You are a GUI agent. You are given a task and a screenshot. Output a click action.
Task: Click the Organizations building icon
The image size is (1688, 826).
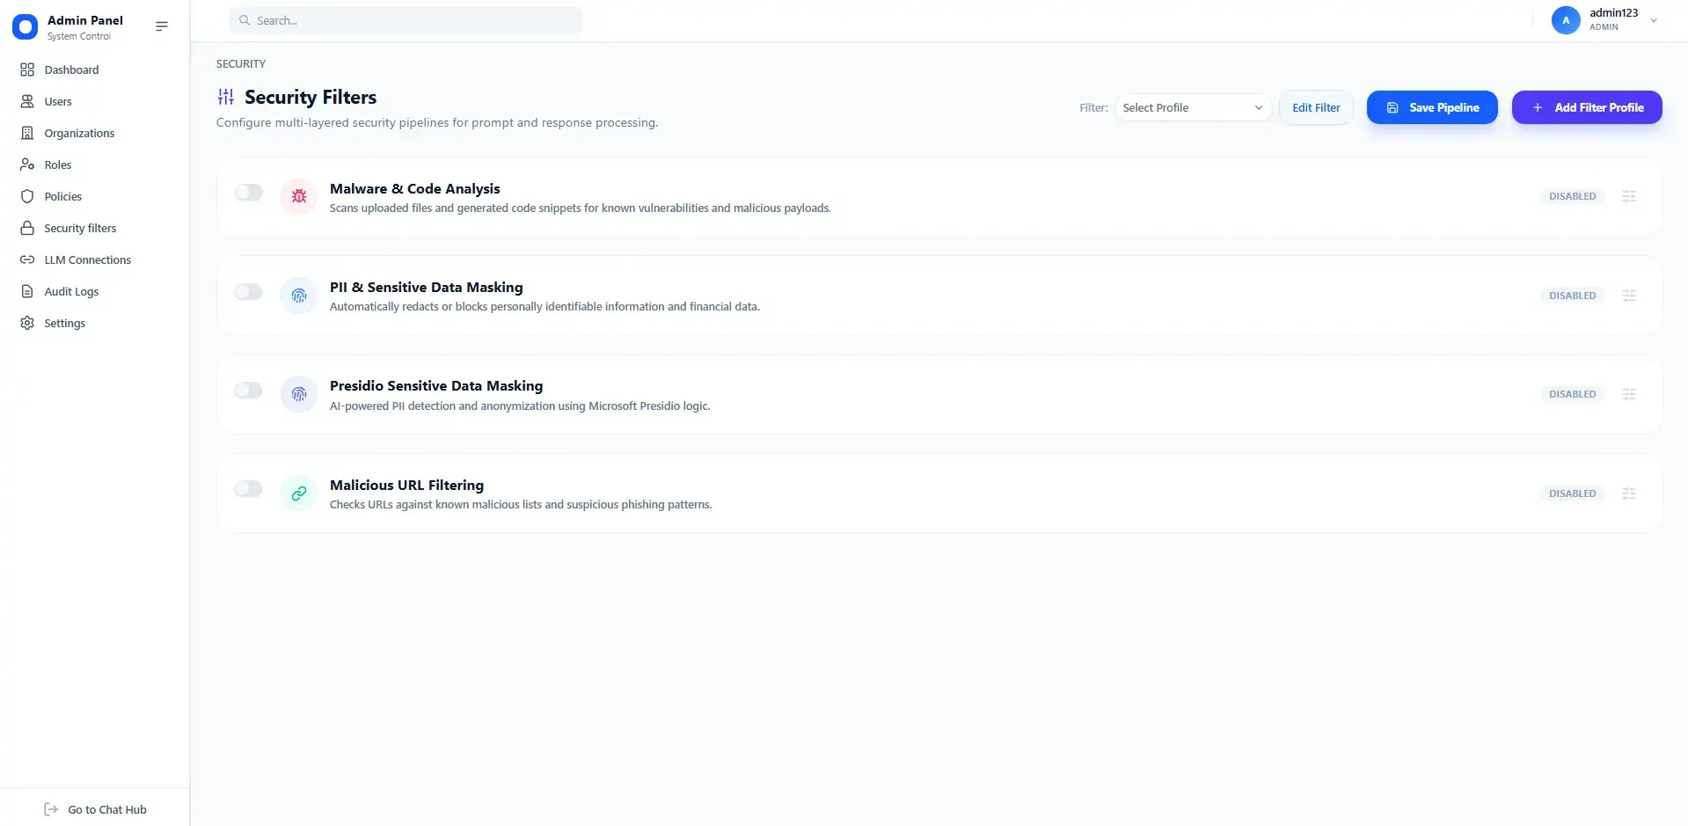click(x=27, y=133)
